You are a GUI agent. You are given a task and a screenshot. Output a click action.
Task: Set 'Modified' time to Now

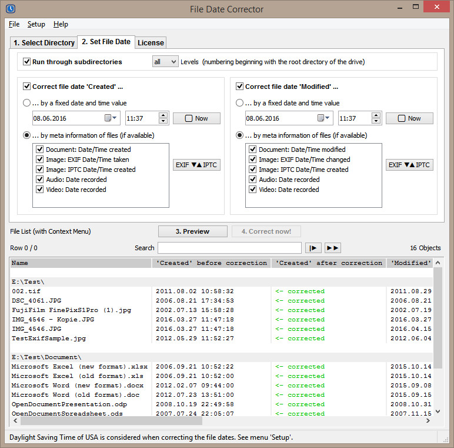pyautogui.click(x=409, y=118)
